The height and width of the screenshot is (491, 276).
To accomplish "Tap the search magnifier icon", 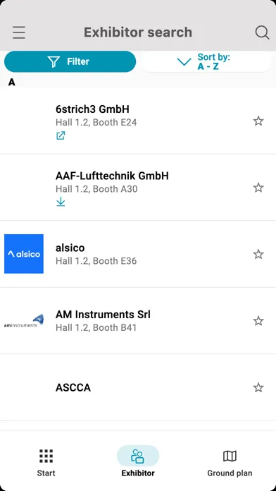I will click(262, 32).
